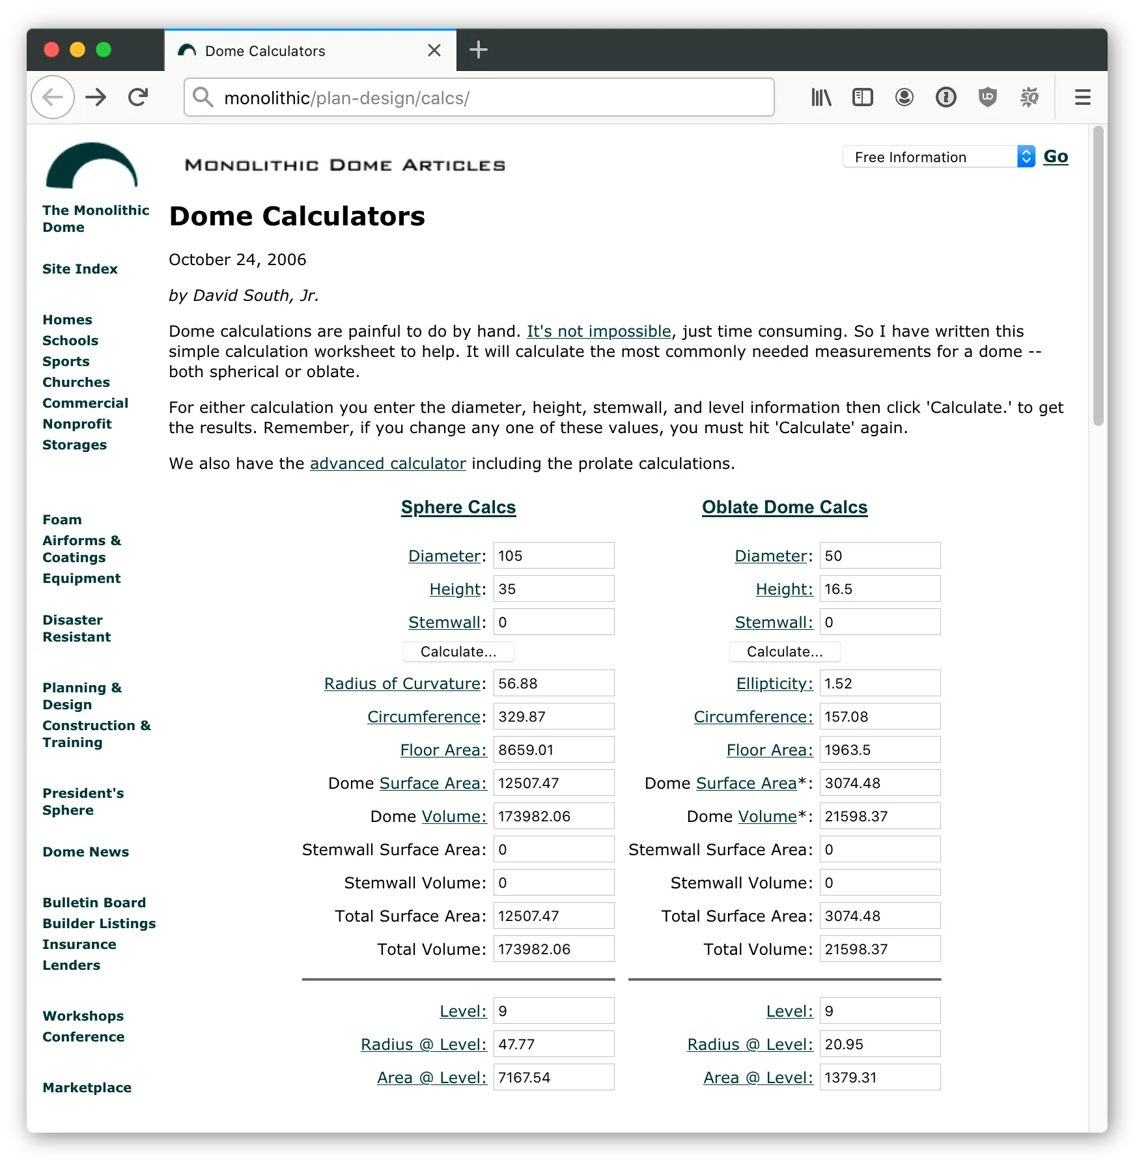The width and height of the screenshot is (1135, 1160).
Task: Click the Go link beside dropdown
Action: point(1056,157)
